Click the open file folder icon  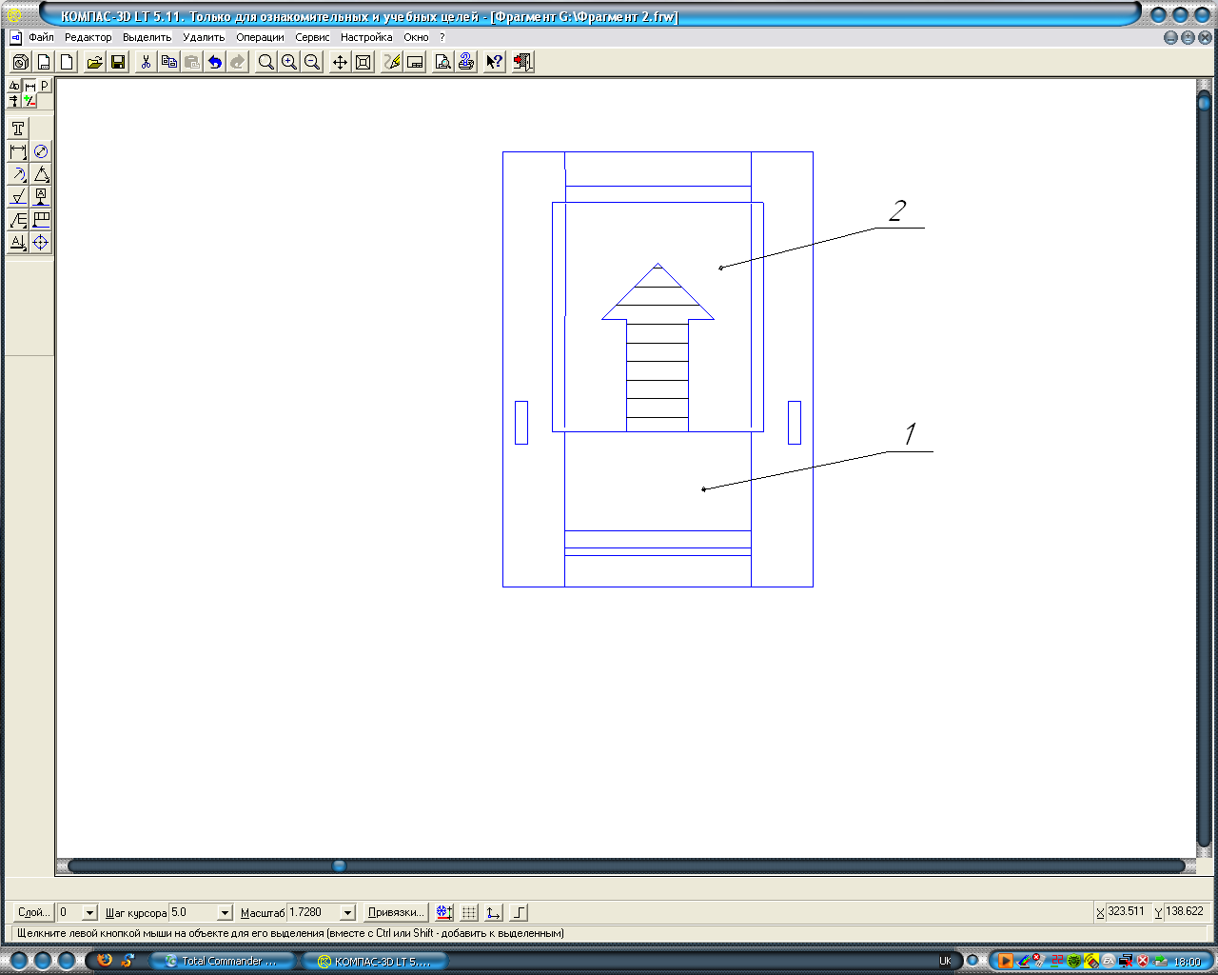click(x=95, y=62)
